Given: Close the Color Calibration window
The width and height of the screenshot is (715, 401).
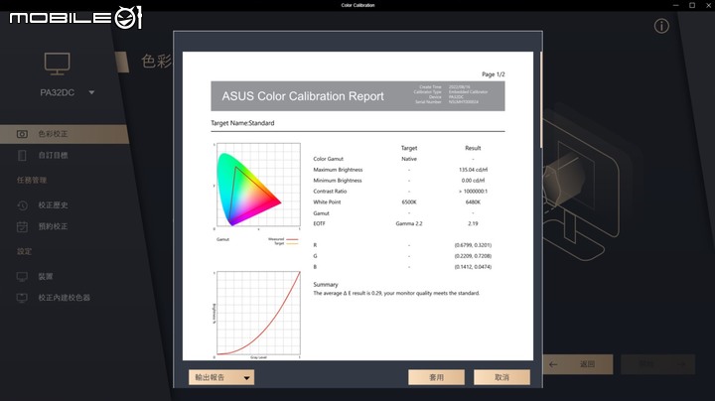Looking at the screenshot, I should (x=708, y=5).
